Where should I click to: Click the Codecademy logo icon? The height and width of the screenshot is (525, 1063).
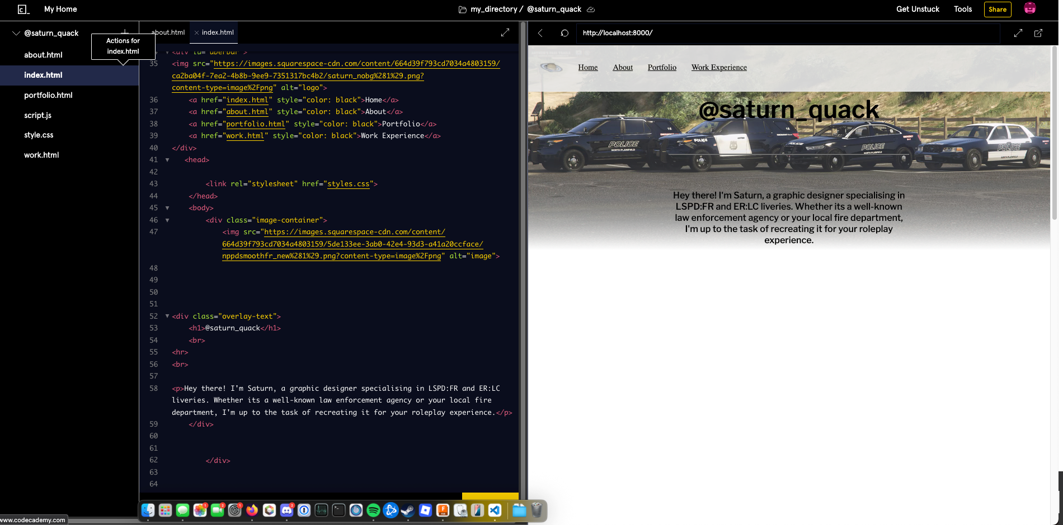pos(23,10)
